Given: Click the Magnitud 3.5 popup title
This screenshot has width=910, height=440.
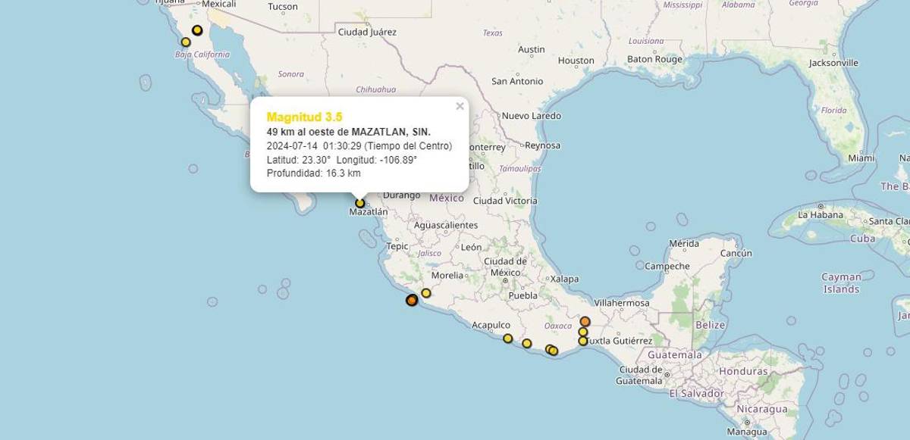Looking at the screenshot, I should coord(305,117).
